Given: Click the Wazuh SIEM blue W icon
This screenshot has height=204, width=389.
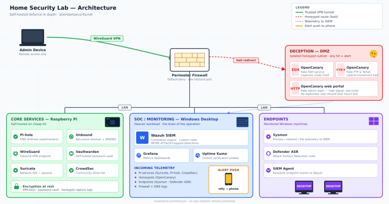Looking at the screenshot, I should (x=142, y=138).
